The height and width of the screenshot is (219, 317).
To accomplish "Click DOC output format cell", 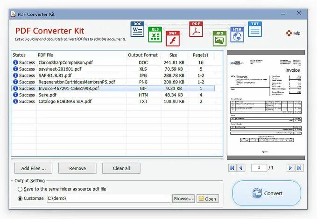I will coord(143,62).
